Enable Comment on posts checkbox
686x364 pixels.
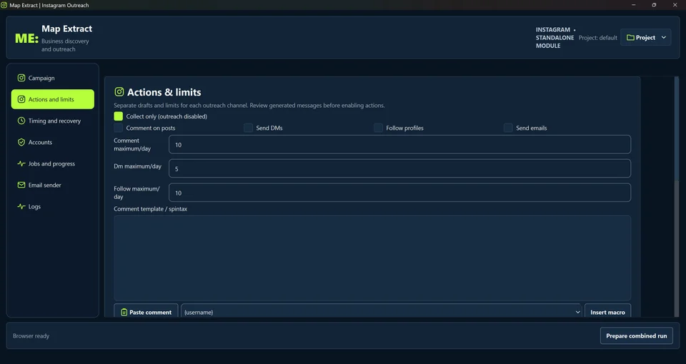[118, 128]
